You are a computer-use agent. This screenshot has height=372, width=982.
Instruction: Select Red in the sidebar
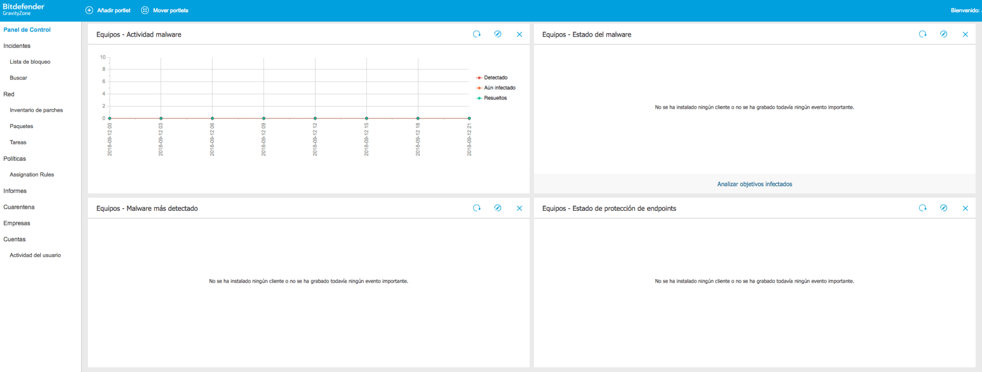point(9,94)
